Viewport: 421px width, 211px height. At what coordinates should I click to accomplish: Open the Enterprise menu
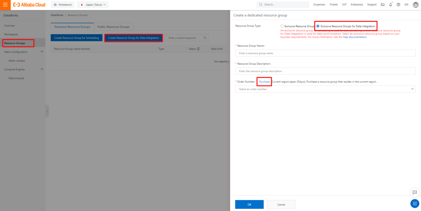click(357, 5)
